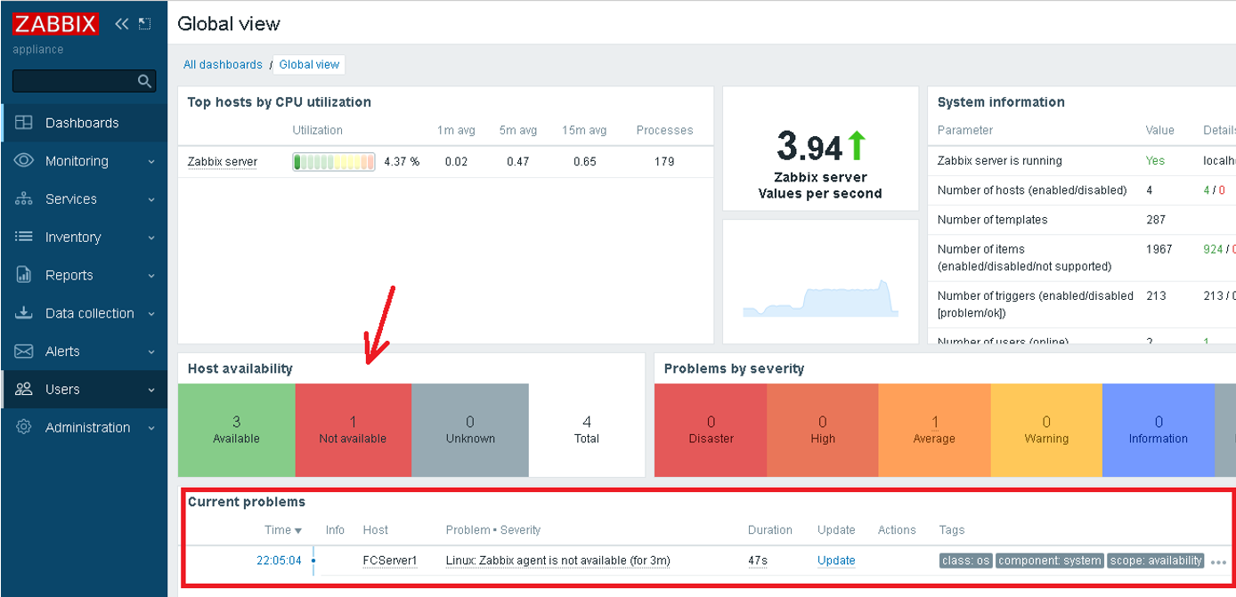Click the Update link for FCServer1 problem
The width and height of the screenshot is (1236, 597).
coord(836,561)
